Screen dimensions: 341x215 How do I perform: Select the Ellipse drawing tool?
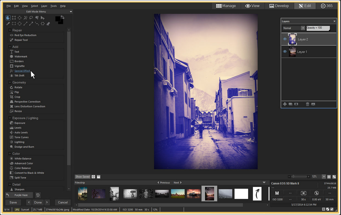pos(20,24)
